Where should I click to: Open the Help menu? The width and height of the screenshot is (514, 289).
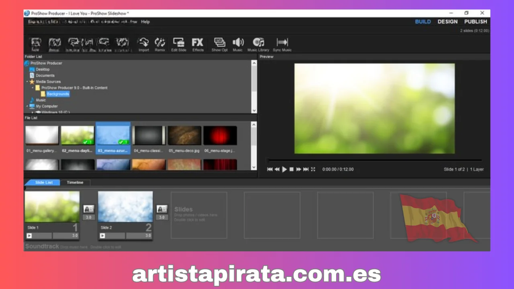pos(145,22)
